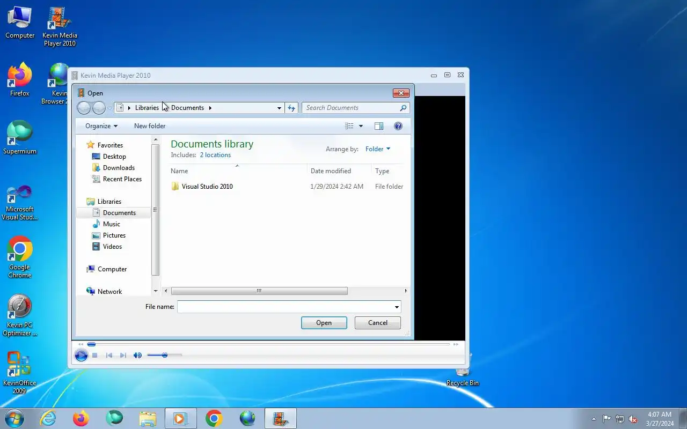This screenshot has width=687, height=429.
Task: Open Google Chrome desktop shortcut
Action: pyautogui.click(x=20, y=258)
